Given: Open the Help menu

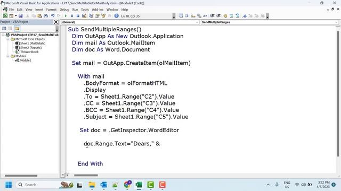Looking at the screenshot, I should tap(125, 10).
